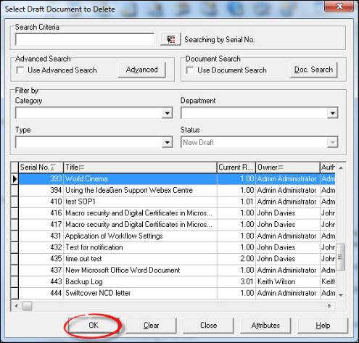The image size is (359, 343).
Task: Enable Use Document Search checkbox
Action: click(x=190, y=70)
